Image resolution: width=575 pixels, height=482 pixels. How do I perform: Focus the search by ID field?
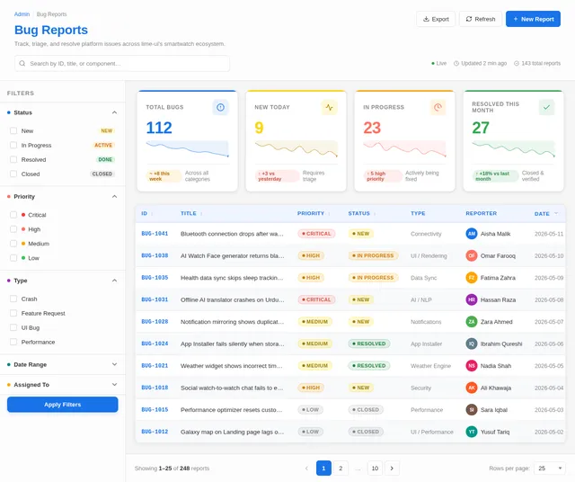[122, 64]
